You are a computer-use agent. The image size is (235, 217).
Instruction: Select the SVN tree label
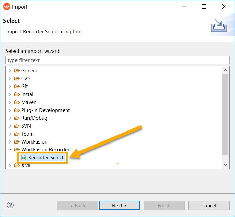pos(26,126)
